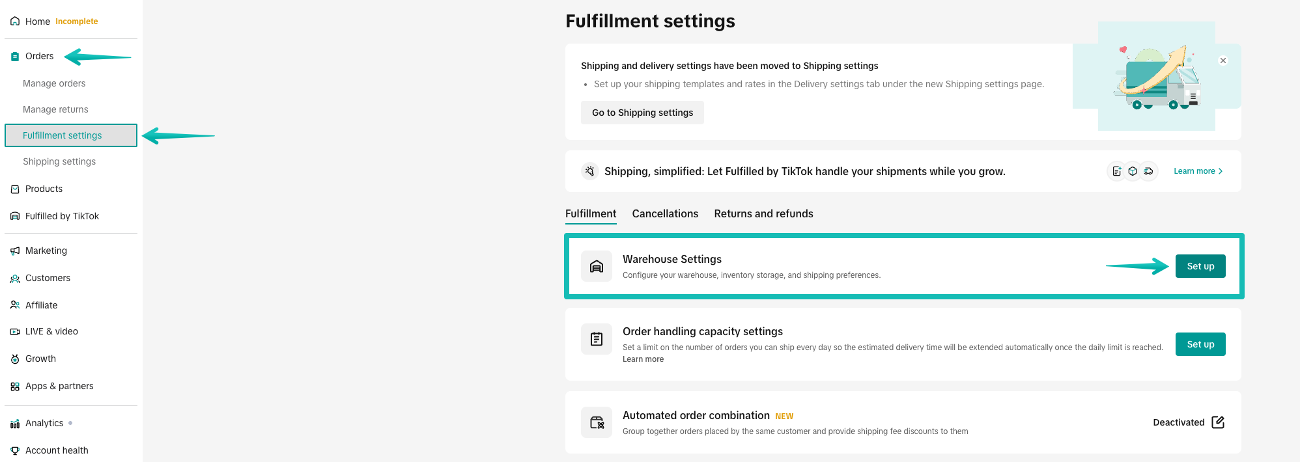Screen dimensions: 1300x462
Task: Dismiss the shipping settings banner
Action: [x=1223, y=61]
